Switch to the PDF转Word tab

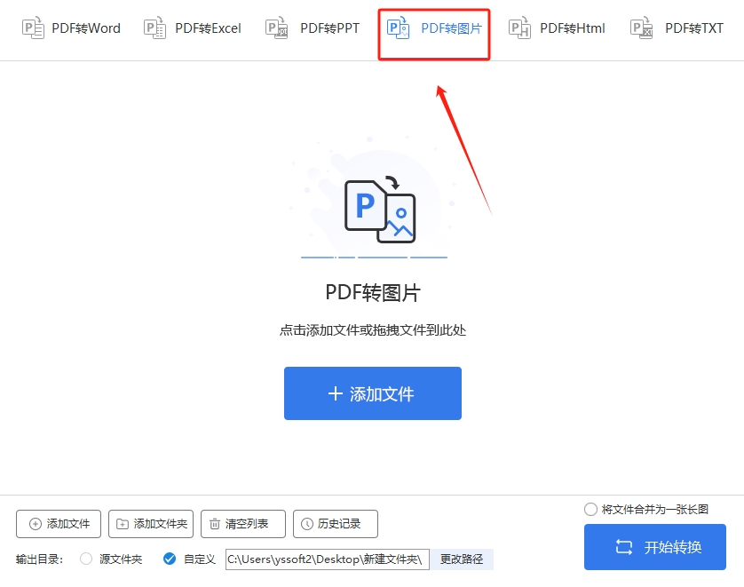click(70, 28)
